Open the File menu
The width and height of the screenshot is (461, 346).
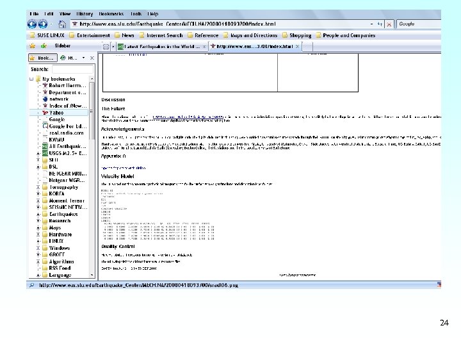34,14
